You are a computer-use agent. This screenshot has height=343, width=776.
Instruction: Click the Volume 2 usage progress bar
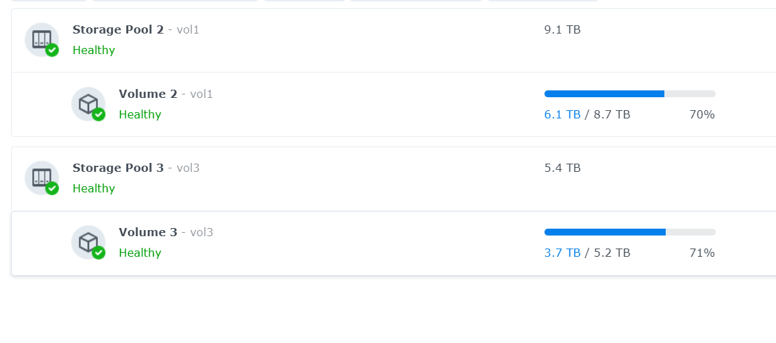[x=630, y=94]
